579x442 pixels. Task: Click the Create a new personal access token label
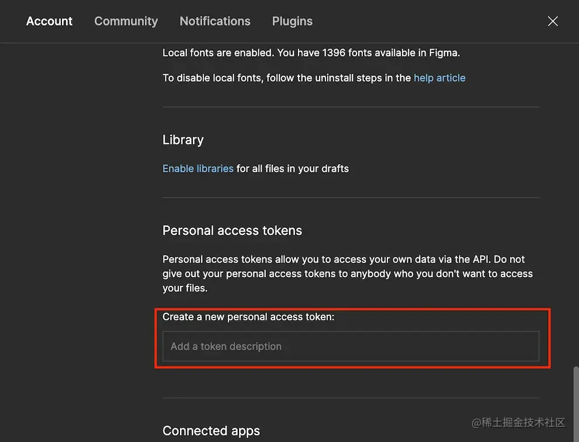[248, 317]
